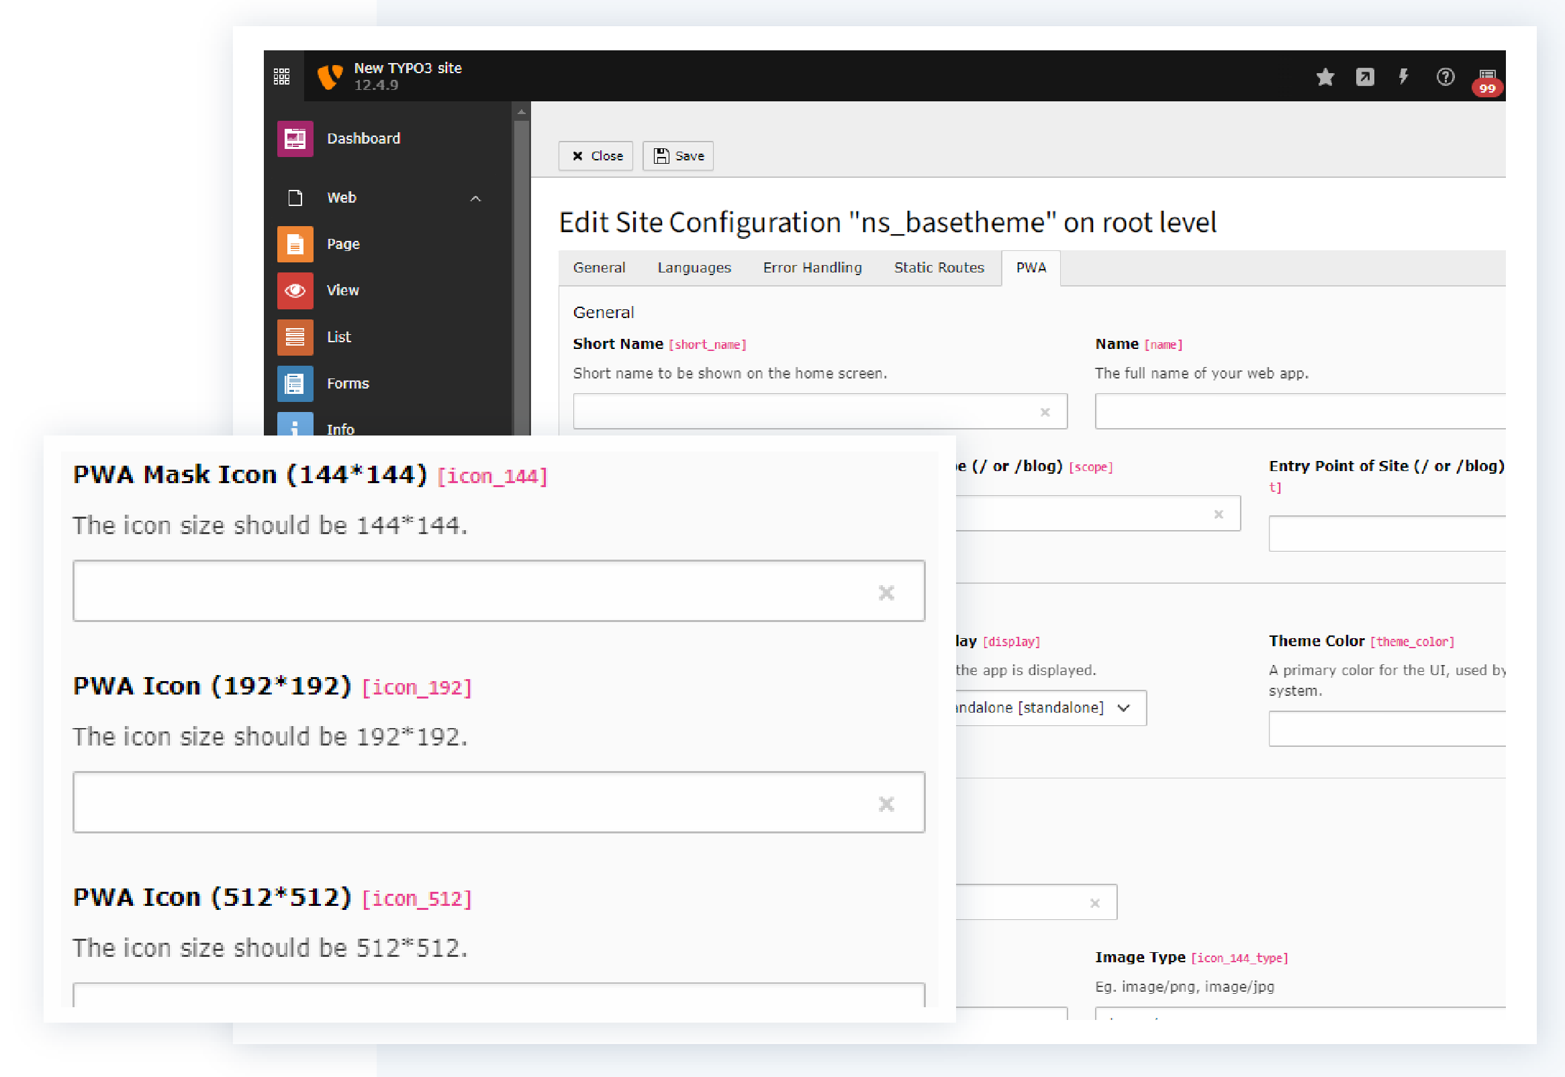Open the View module
1565x1077 pixels.
(343, 290)
